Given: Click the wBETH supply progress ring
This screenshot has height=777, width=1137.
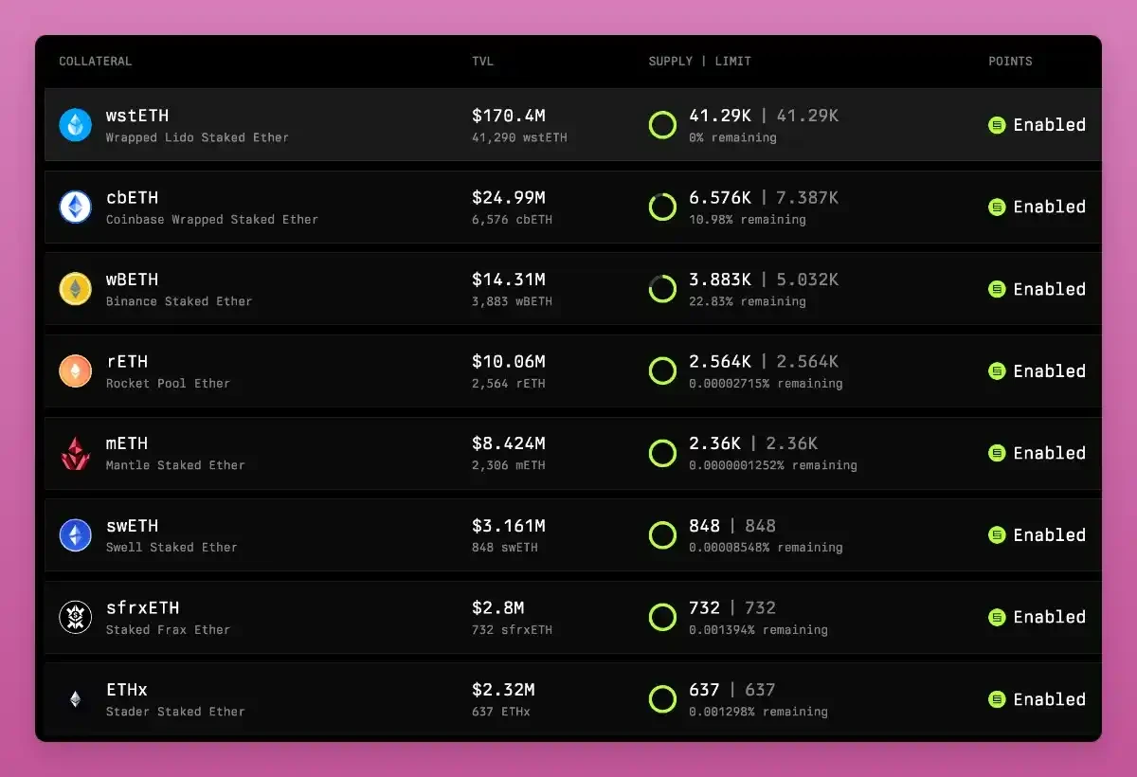Looking at the screenshot, I should pyautogui.click(x=662, y=289).
